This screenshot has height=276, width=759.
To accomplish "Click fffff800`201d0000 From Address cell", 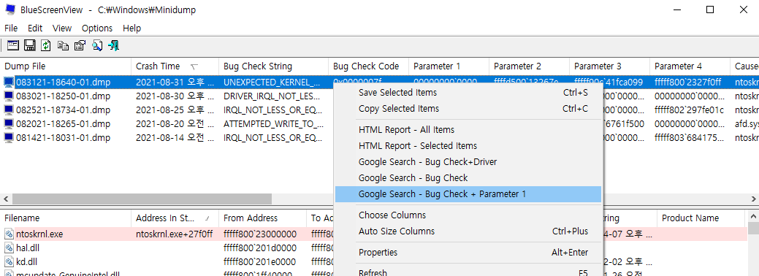I will coord(260,248).
